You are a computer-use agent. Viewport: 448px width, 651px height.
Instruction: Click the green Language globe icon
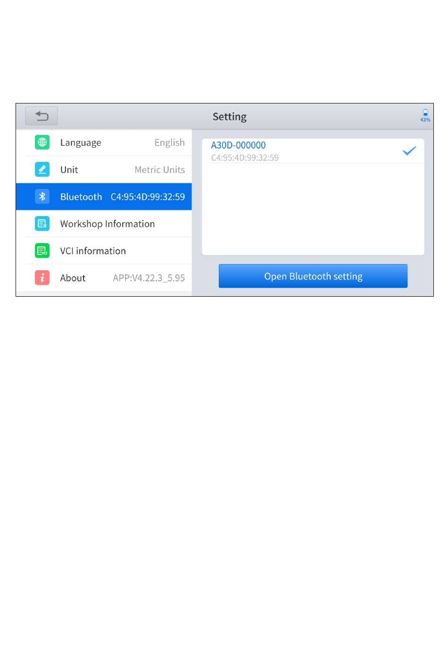pyautogui.click(x=42, y=142)
